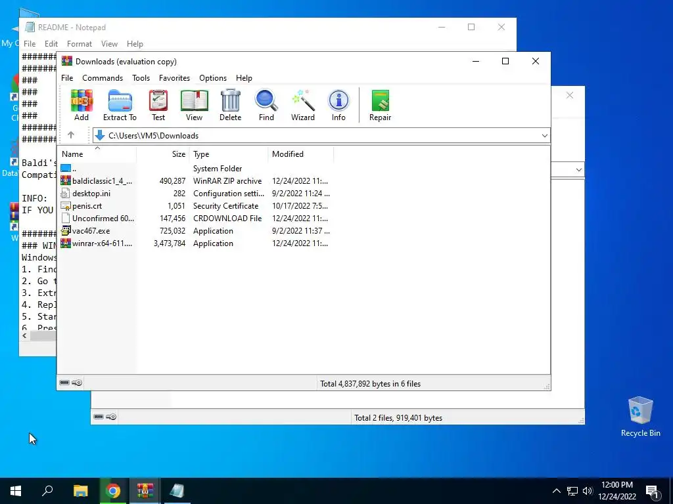Open WinRAR Favorites menu
This screenshot has height=504, width=673.
click(174, 78)
